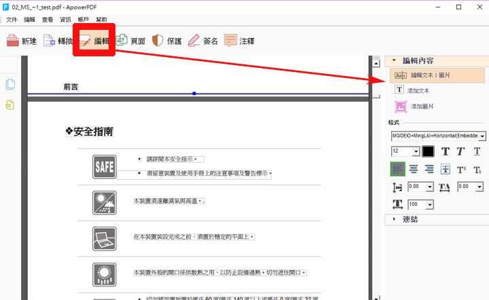Open the character spacing dropdown arrow

click(479, 187)
